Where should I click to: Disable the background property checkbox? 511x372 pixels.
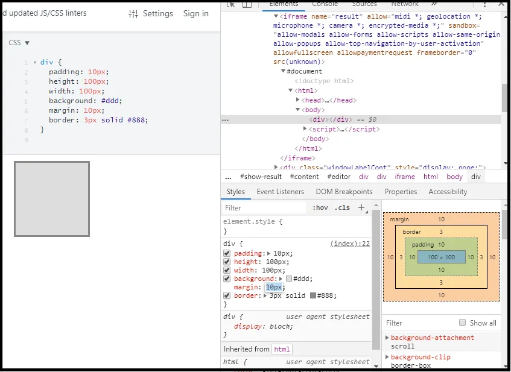227,279
